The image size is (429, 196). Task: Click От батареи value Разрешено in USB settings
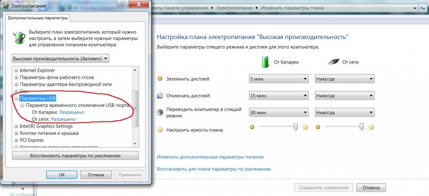(72, 112)
